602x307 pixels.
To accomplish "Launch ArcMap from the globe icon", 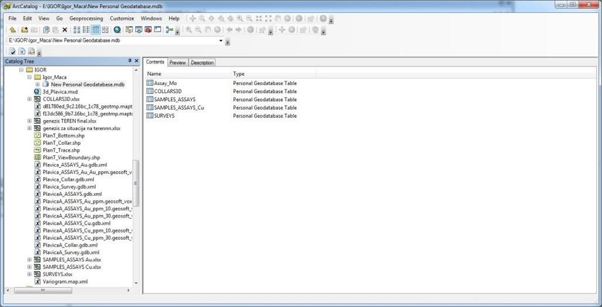I will pyautogui.click(x=117, y=29).
